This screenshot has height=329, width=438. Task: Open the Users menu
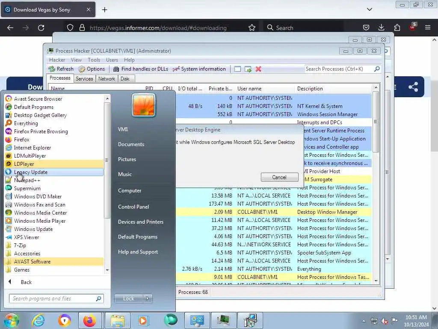pos(112,60)
